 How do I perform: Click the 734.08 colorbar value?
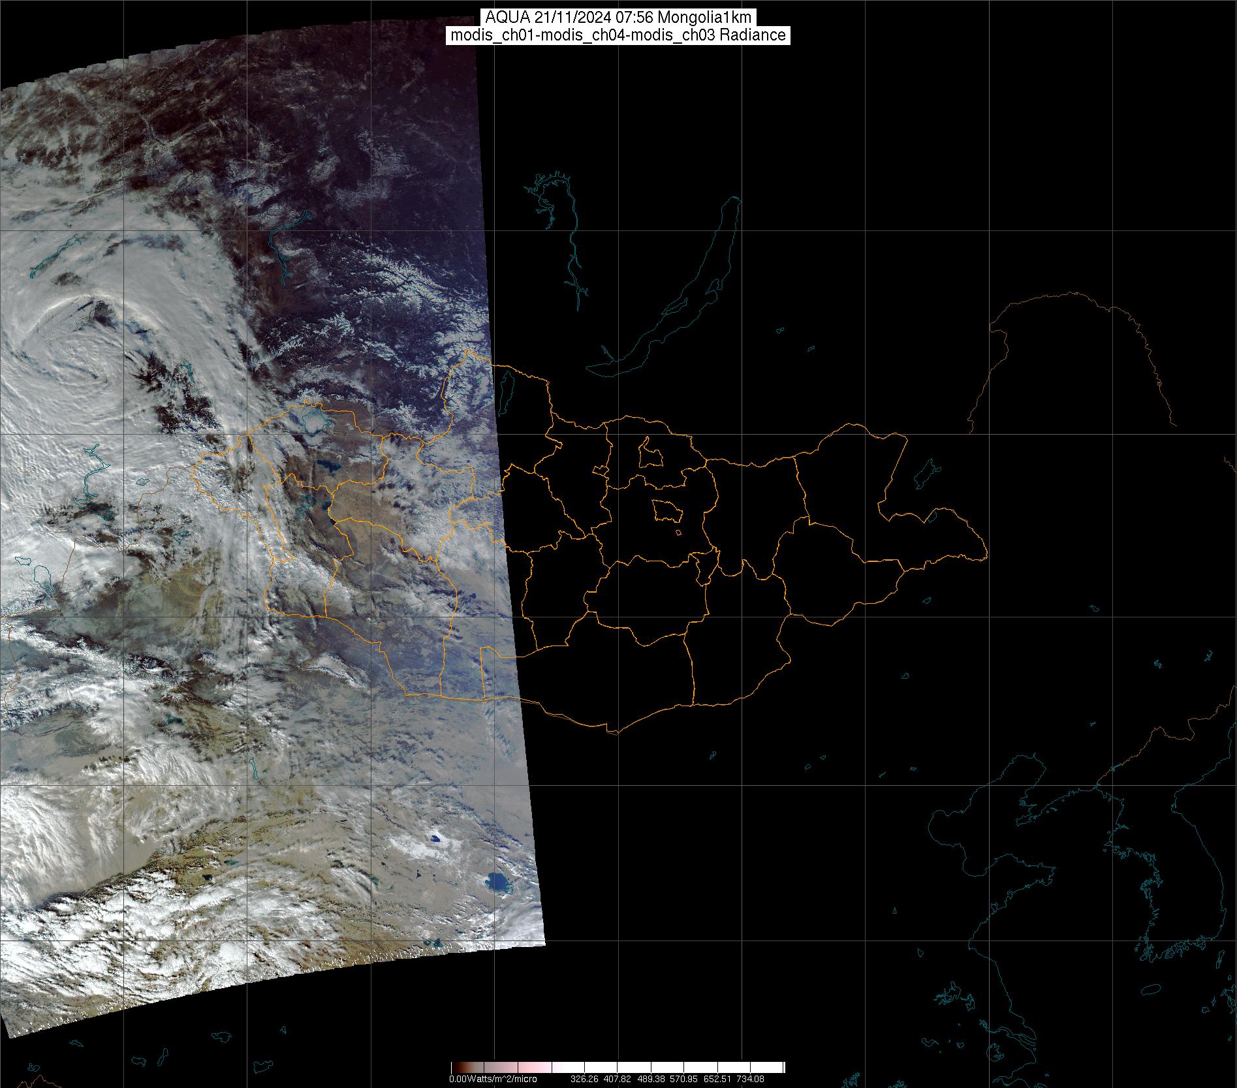751,1079
